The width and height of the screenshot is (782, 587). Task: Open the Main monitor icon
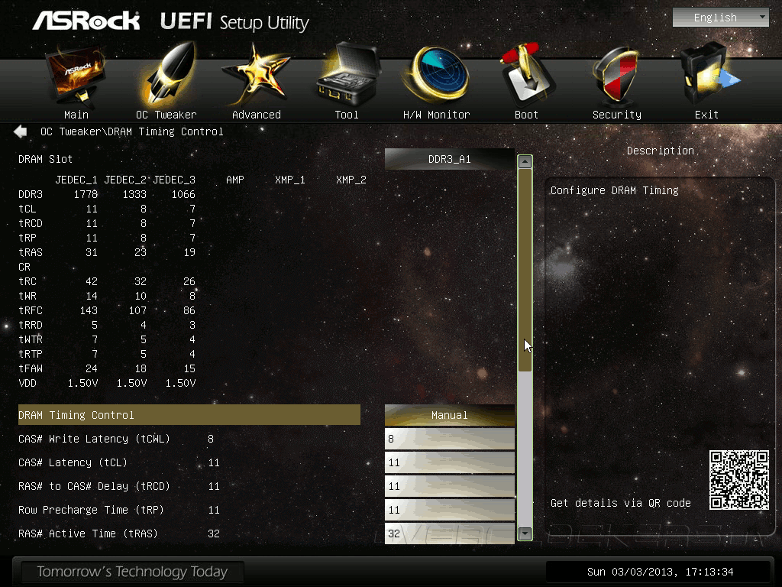point(76,75)
